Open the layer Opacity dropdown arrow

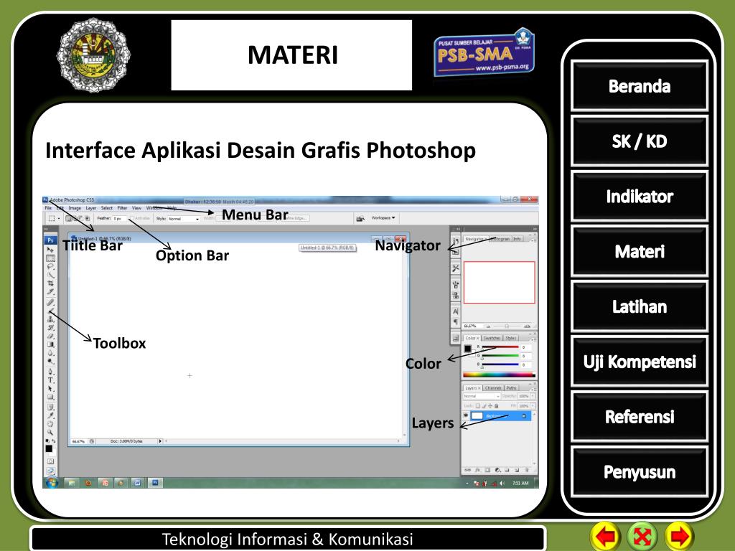click(533, 396)
